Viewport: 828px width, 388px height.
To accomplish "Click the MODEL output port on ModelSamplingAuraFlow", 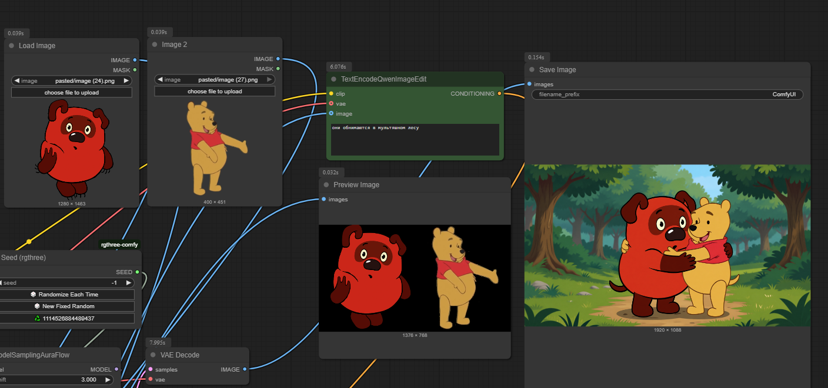I will click(116, 369).
